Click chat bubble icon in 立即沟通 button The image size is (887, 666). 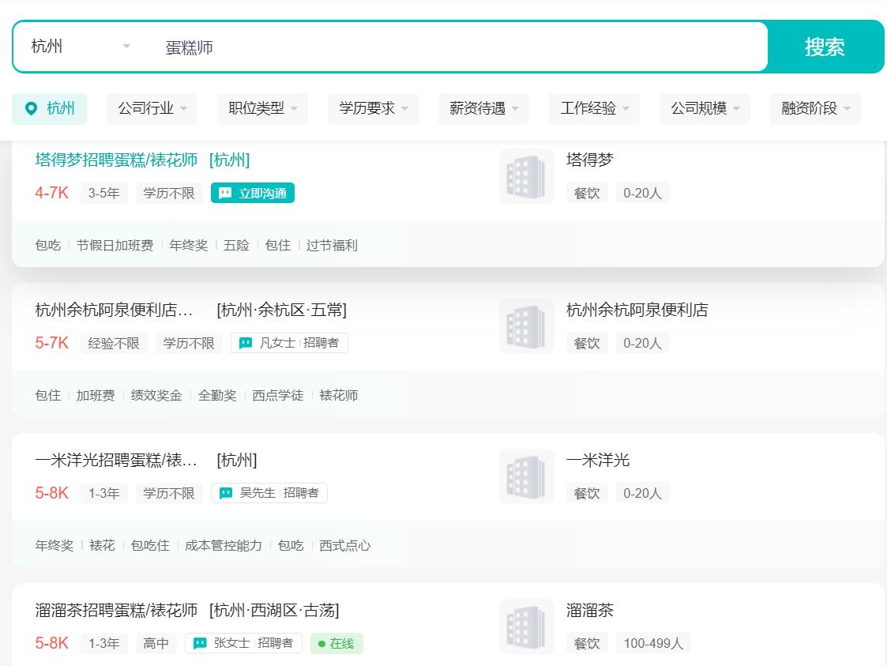tap(225, 193)
